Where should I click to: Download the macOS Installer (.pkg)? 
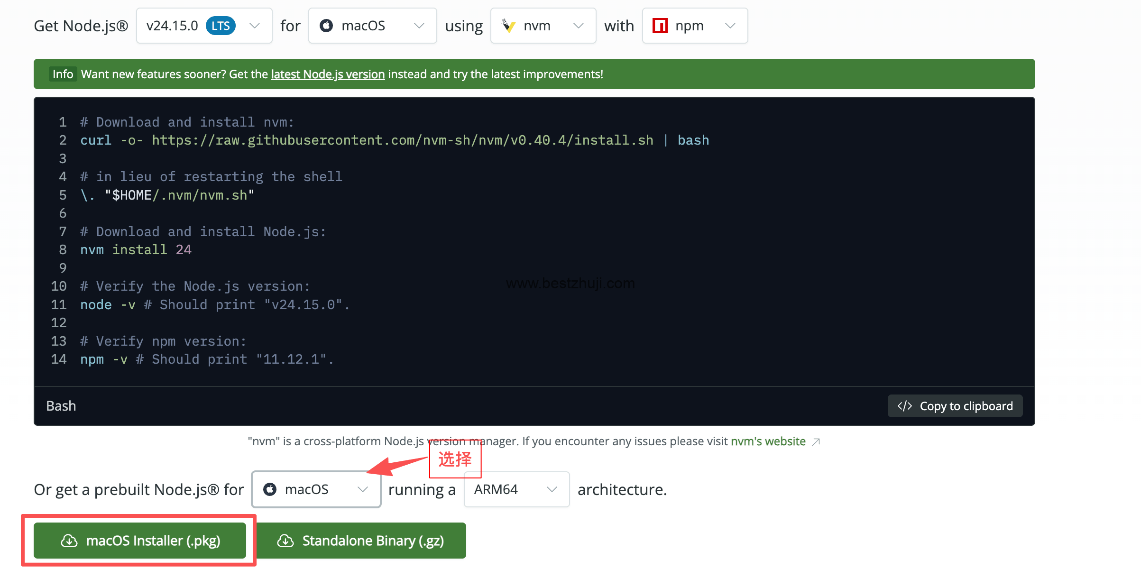140,541
